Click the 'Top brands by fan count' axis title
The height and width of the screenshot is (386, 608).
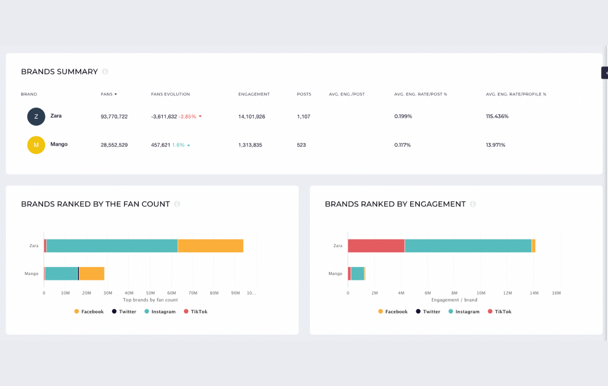[151, 300]
